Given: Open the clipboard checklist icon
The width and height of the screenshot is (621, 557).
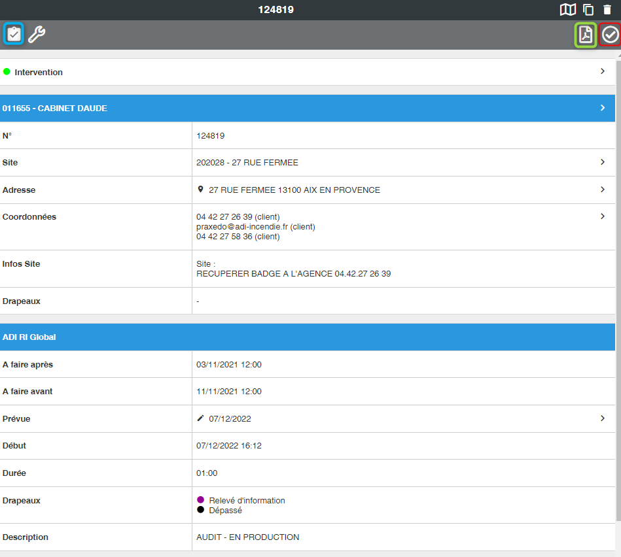Looking at the screenshot, I should 14,34.
